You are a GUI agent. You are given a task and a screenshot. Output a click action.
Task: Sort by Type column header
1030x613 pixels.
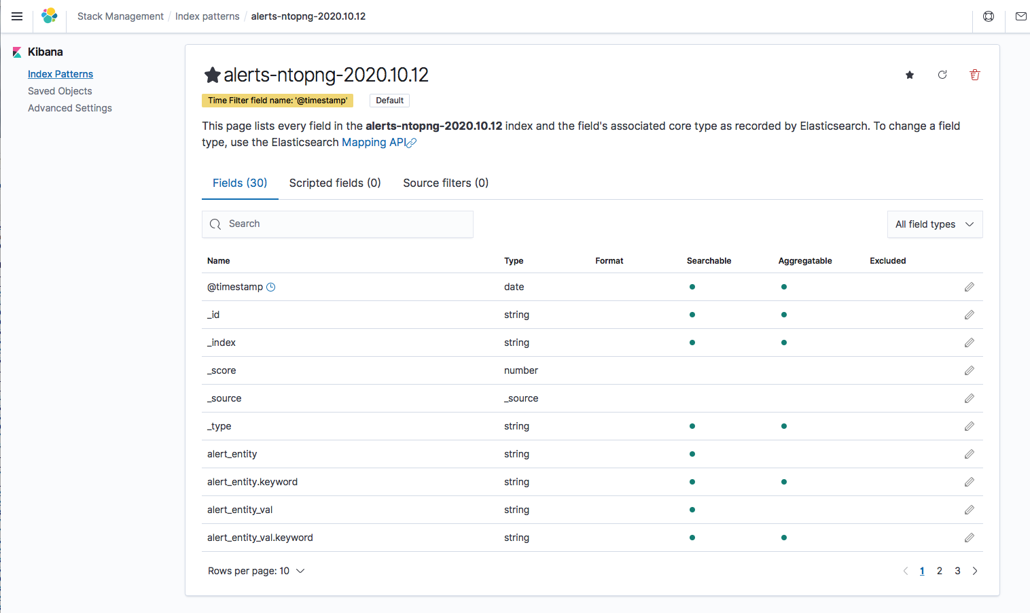[514, 261]
